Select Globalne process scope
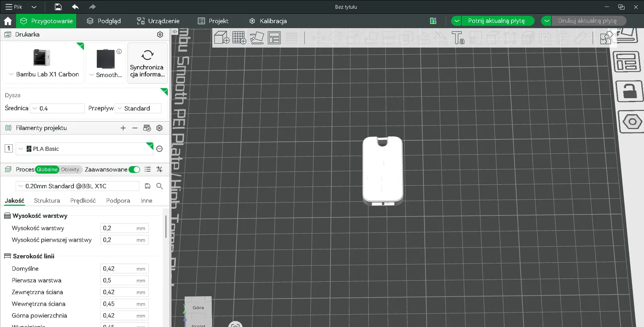The width and height of the screenshot is (644, 327). (47, 169)
